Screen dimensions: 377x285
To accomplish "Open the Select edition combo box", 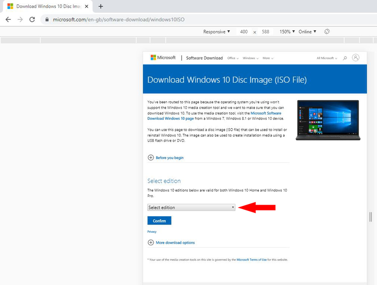I will pyautogui.click(x=191, y=208).
